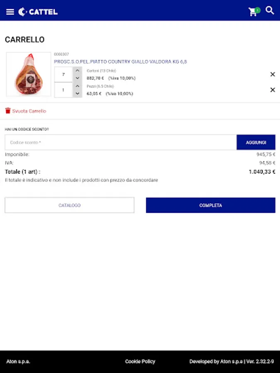This screenshot has width=280, height=373.
Task: Open the Prosc. Piatto Country product link
Action: 120,62
